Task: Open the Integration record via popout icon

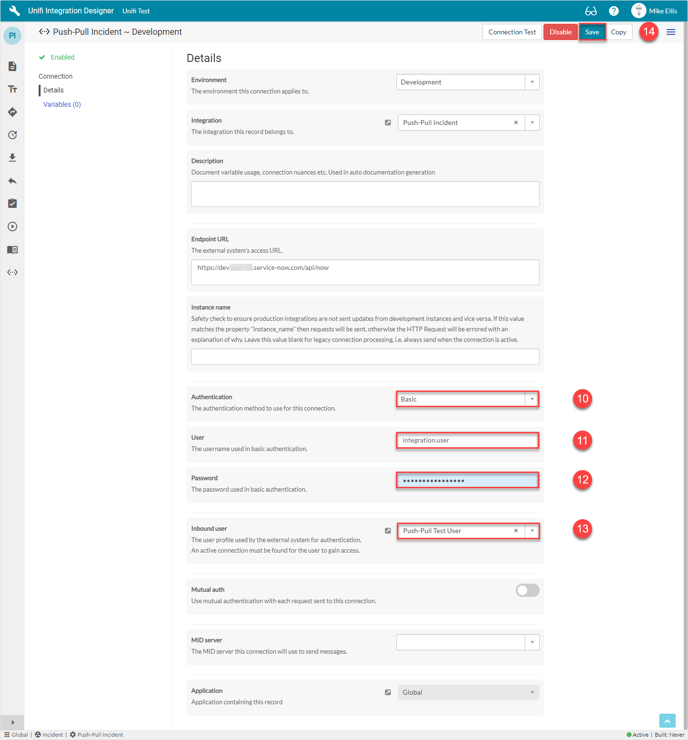Action: [388, 123]
